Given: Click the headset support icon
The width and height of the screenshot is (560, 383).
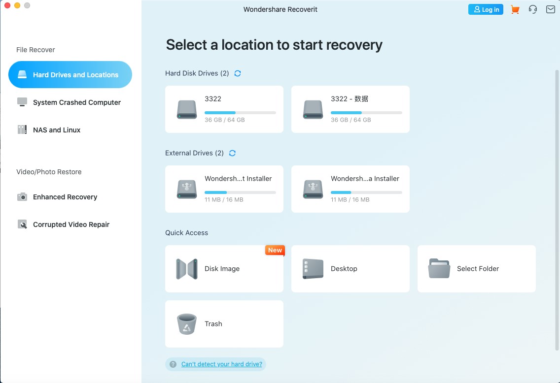Looking at the screenshot, I should [532, 10].
